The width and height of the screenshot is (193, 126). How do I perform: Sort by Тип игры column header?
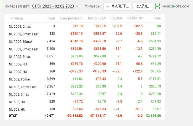coord(16,18)
